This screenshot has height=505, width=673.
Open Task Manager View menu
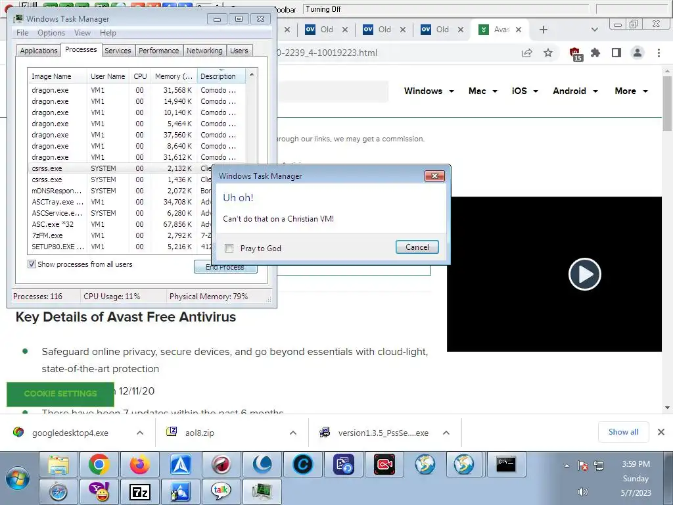[82, 33]
